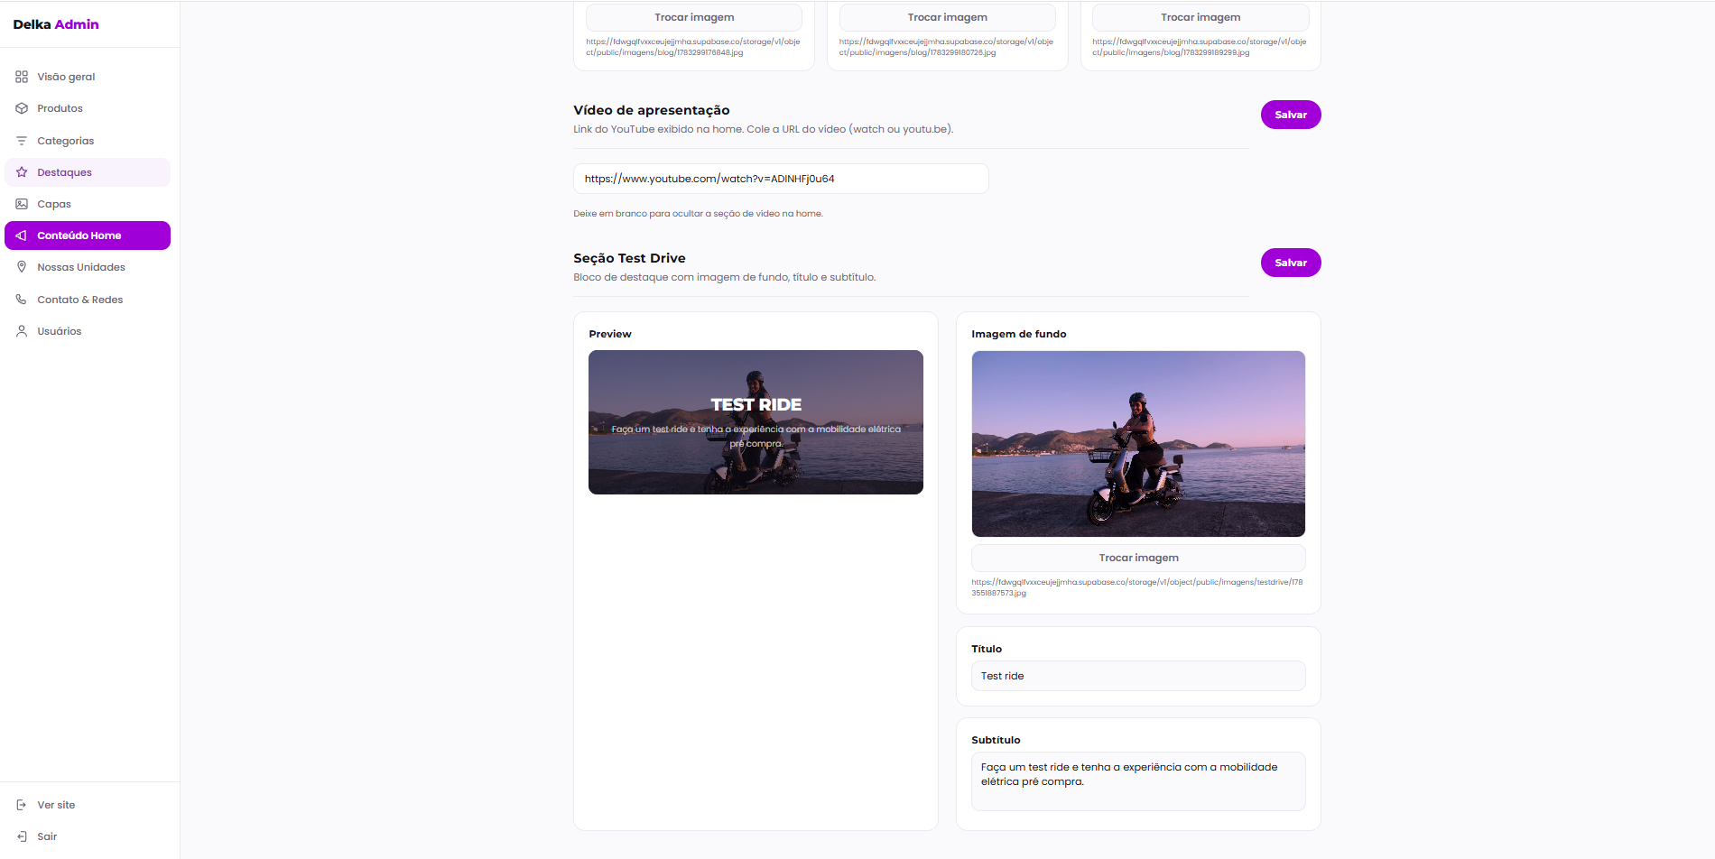The image size is (1715, 859).
Task: Click the Destaques star icon
Action: [x=22, y=172]
